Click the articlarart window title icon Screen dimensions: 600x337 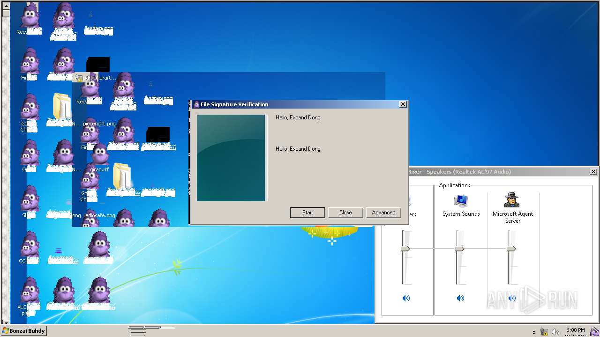coord(79,78)
